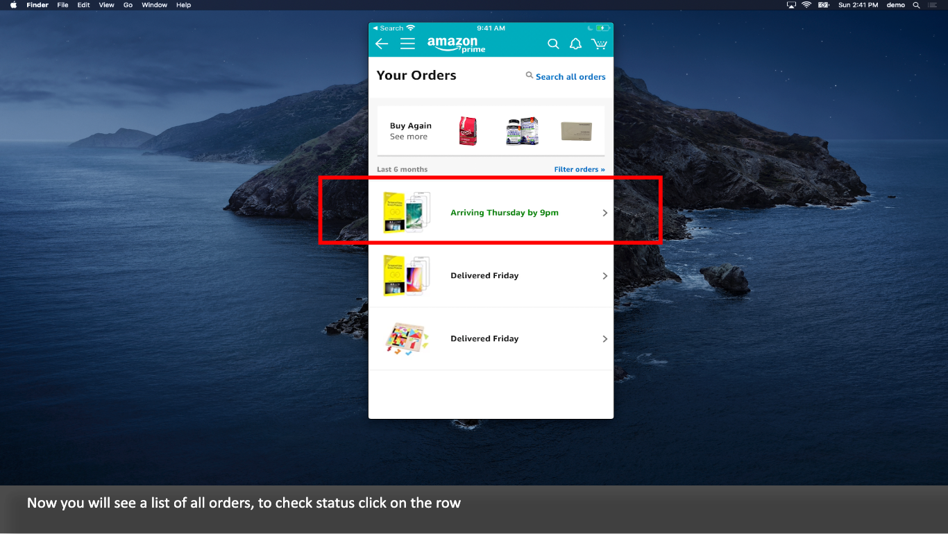The height and width of the screenshot is (534, 948).
Task: Click the battery status icon
Action: pos(823,5)
